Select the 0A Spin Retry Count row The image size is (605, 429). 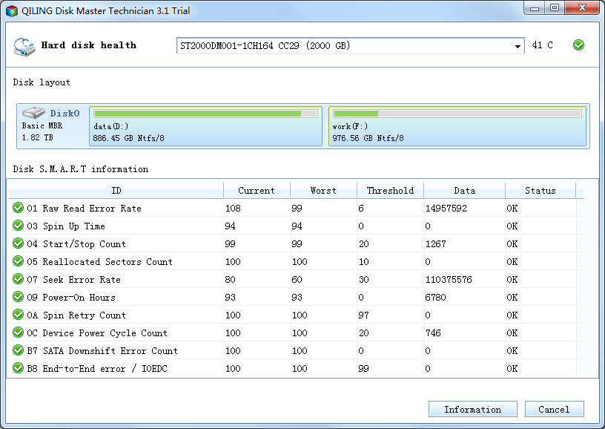click(x=296, y=315)
